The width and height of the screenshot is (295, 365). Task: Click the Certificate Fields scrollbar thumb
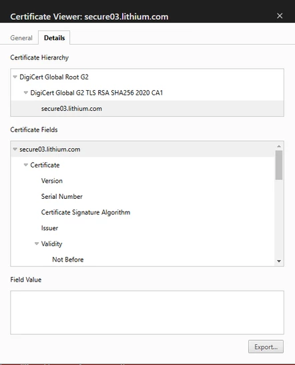click(279, 165)
